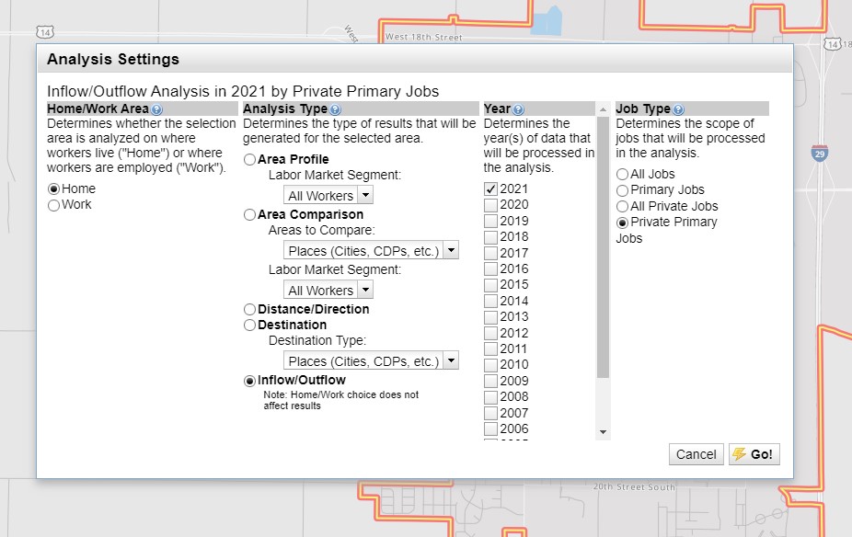852x537 pixels.
Task: Select the Work radio button
Action: 53,205
